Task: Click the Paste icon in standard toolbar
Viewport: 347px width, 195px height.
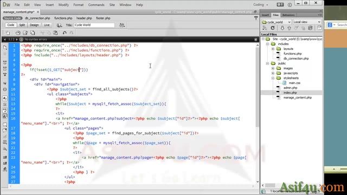Action: [55, 32]
